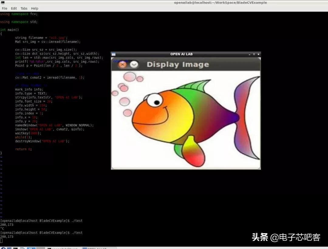Click the 'info.y' line
Screen dimensions: 328x249
click(26, 121)
